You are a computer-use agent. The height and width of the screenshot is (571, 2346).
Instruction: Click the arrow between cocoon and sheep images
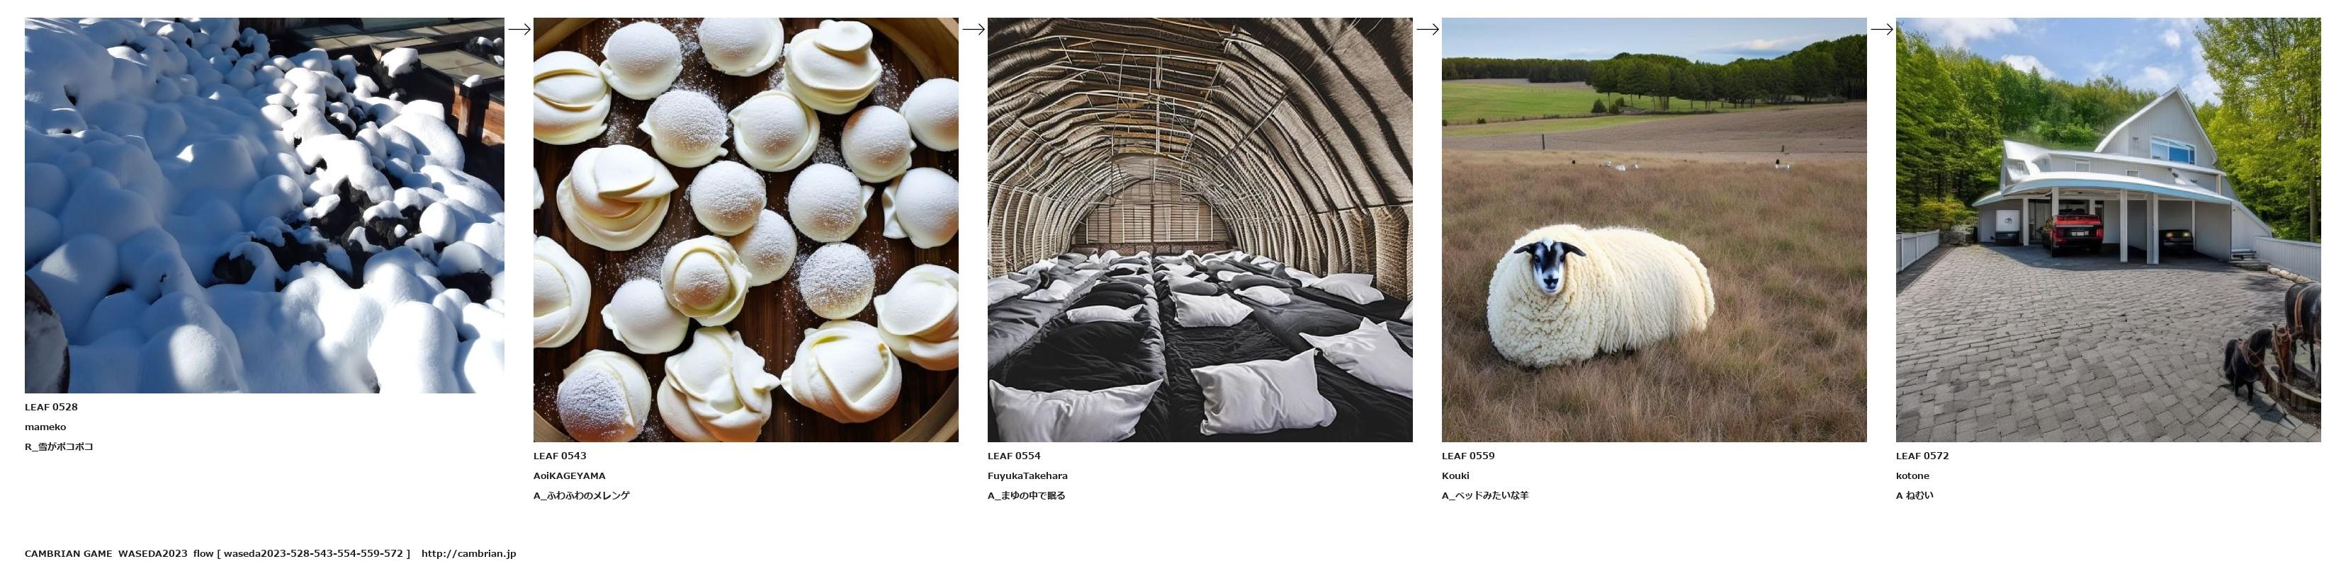1428,29
